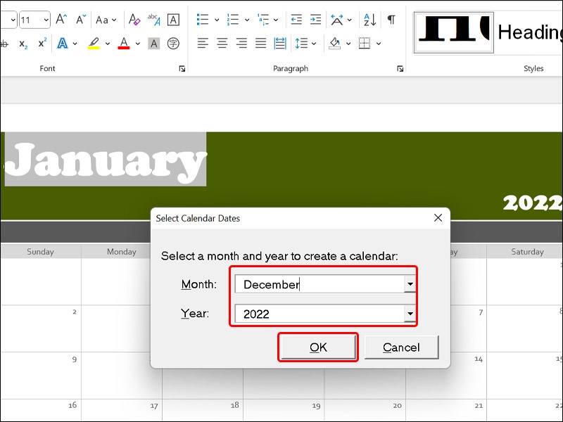
Task: Toggle Show/Hide paragraph marks
Action: click(391, 20)
